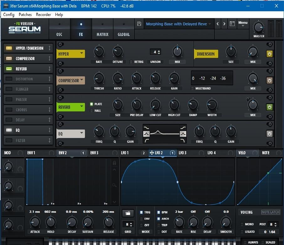The width and height of the screenshot is (284, 245).
Task: Toggle Reverb power button
Action: tap(269, 107)
